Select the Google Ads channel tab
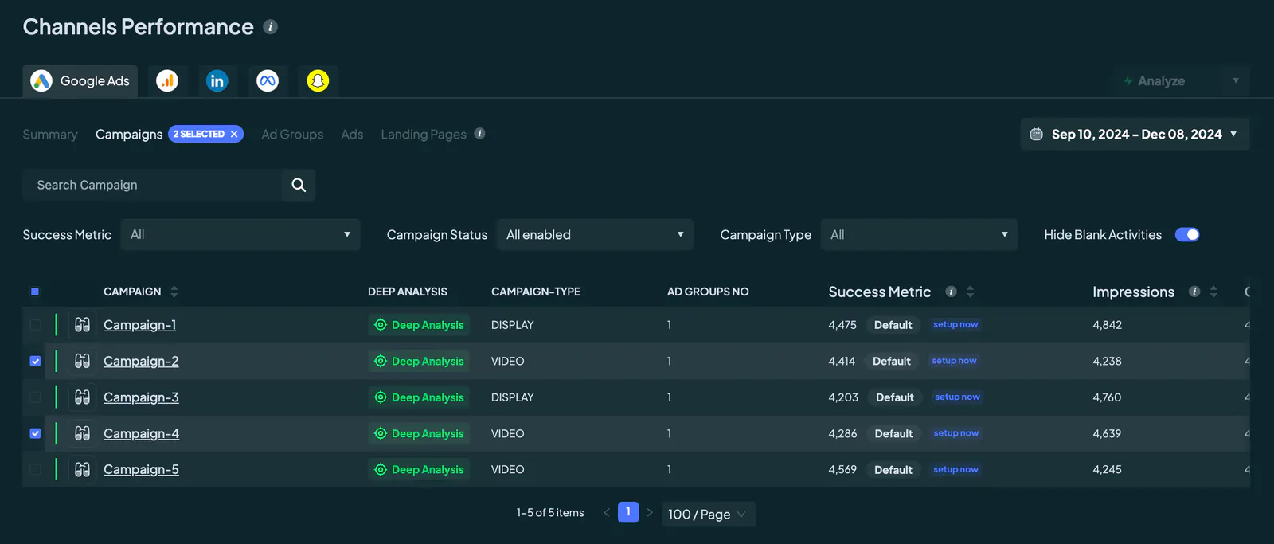Viewport: 1274px width, 544px height. coord(80,80)
